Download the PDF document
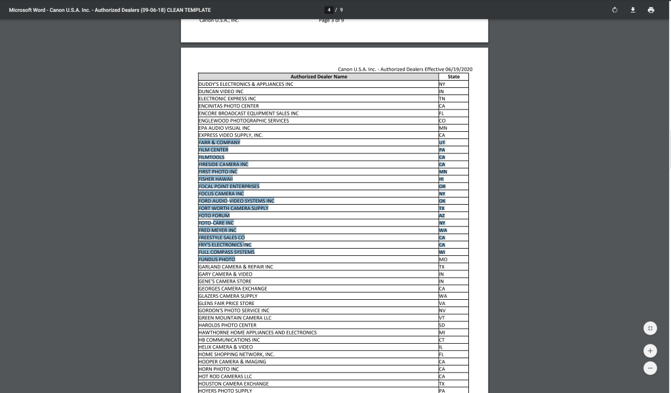671x393 pixels. (x=633, y=10)
